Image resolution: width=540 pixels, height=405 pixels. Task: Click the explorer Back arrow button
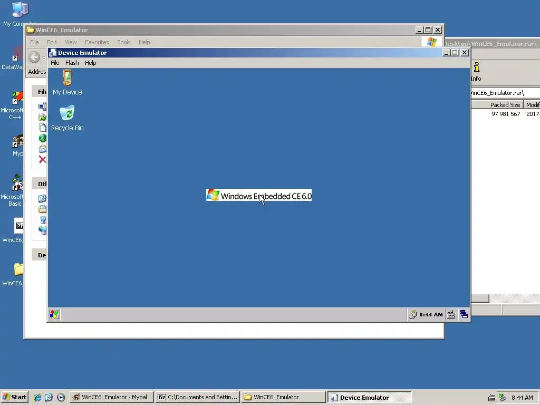pos(34,57)
